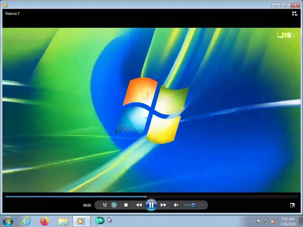Open the Windows Start menu
The height and width of the screenshot is (227, 303).
(x=8, y=221)
